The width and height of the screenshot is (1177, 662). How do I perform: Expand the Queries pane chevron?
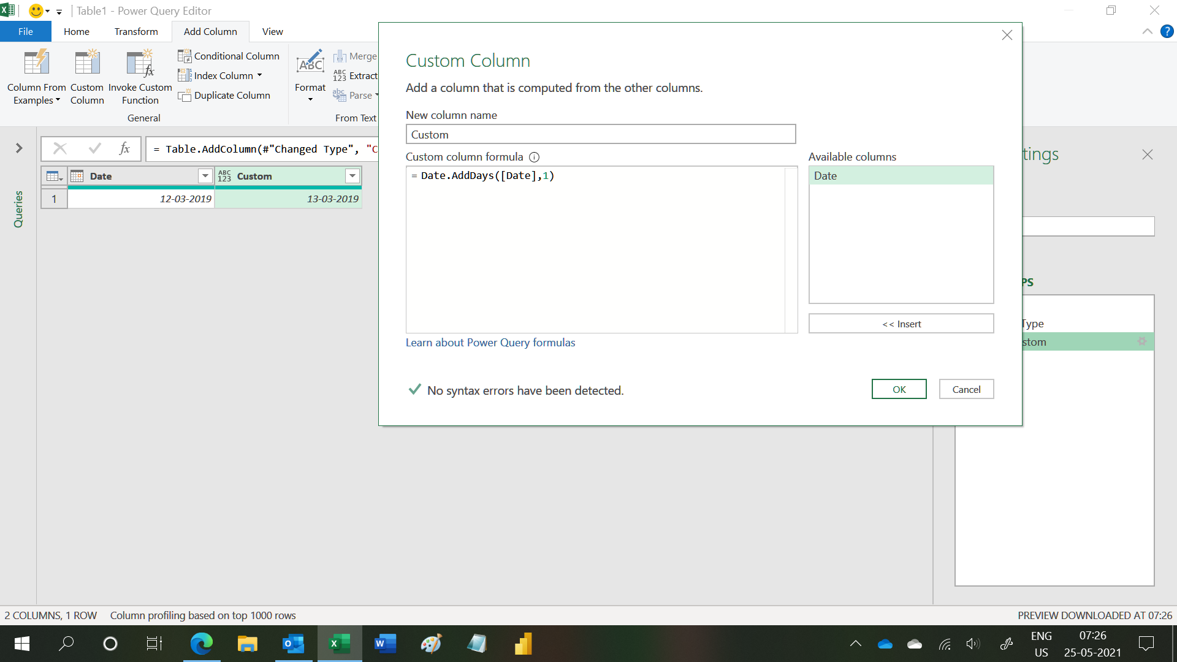pos(19,148)
